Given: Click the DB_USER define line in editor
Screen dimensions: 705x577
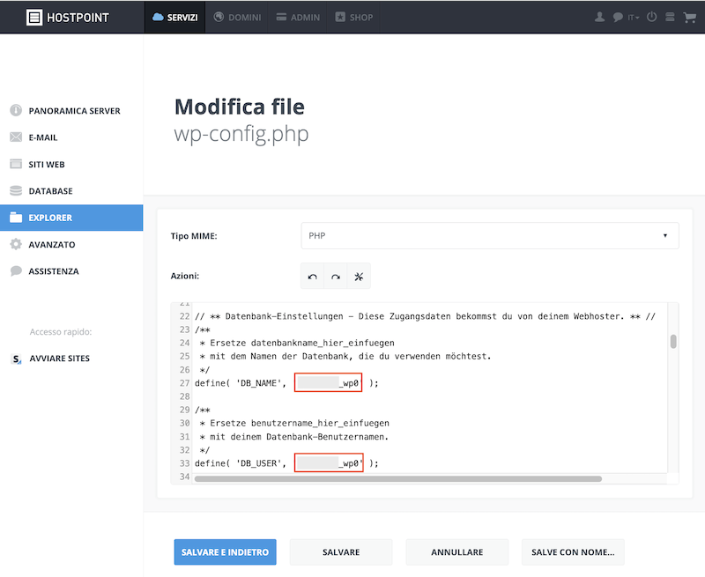Looking at the screenshot, I should (x=287, y=463).
